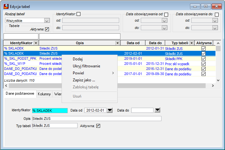Click the 2019-09-30 date cell

click(x=155, y=74)
